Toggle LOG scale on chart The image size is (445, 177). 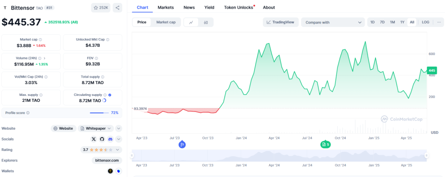coord(425,22)
